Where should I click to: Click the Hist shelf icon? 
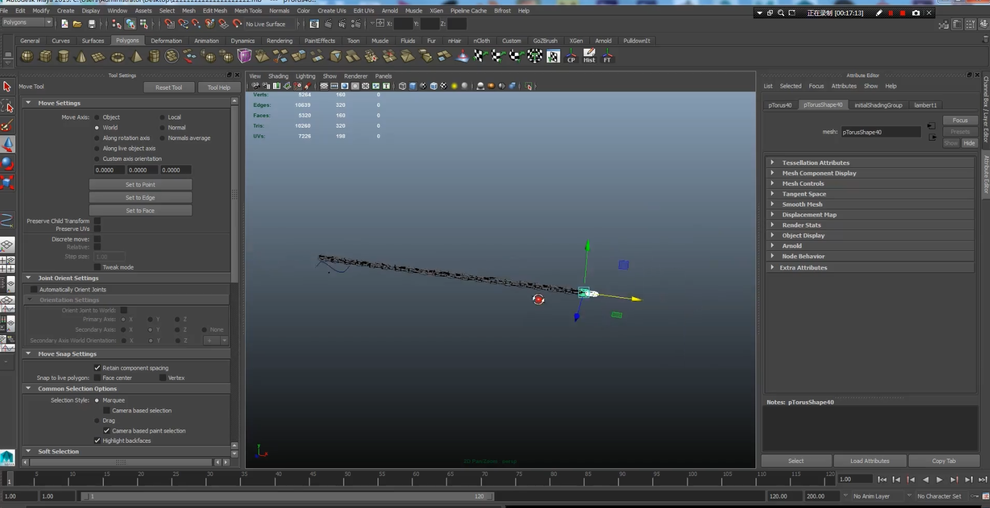point(589,56)
